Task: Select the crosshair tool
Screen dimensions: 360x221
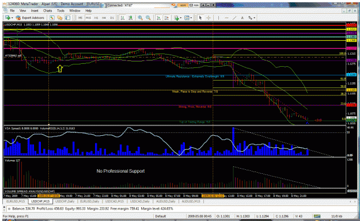Action: 209,18
